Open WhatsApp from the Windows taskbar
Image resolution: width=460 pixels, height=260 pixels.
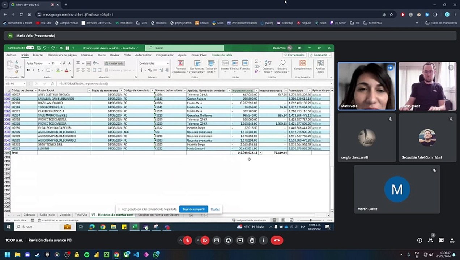click(x=156, y=255)
